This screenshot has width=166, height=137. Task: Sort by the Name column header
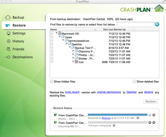pyautogui.click(x=73, y=29)
